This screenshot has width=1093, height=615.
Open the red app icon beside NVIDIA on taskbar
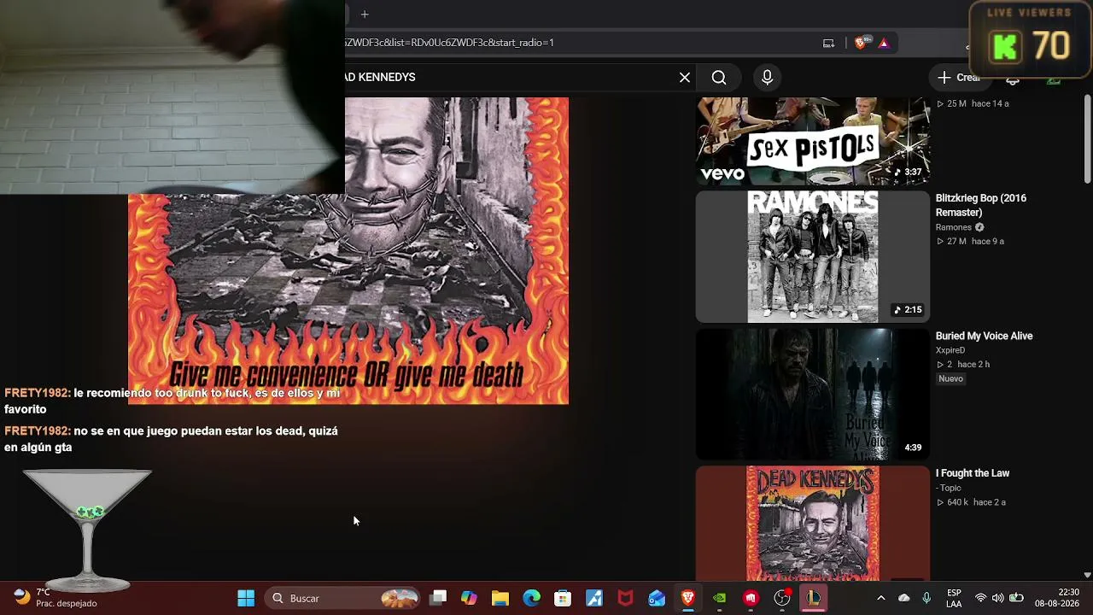751,599
